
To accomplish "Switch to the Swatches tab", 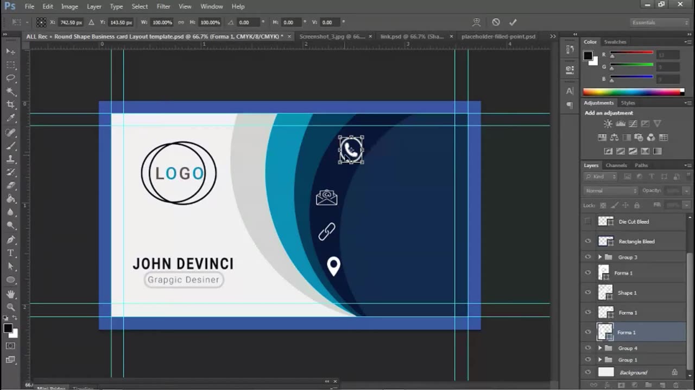I will (615, 42).
